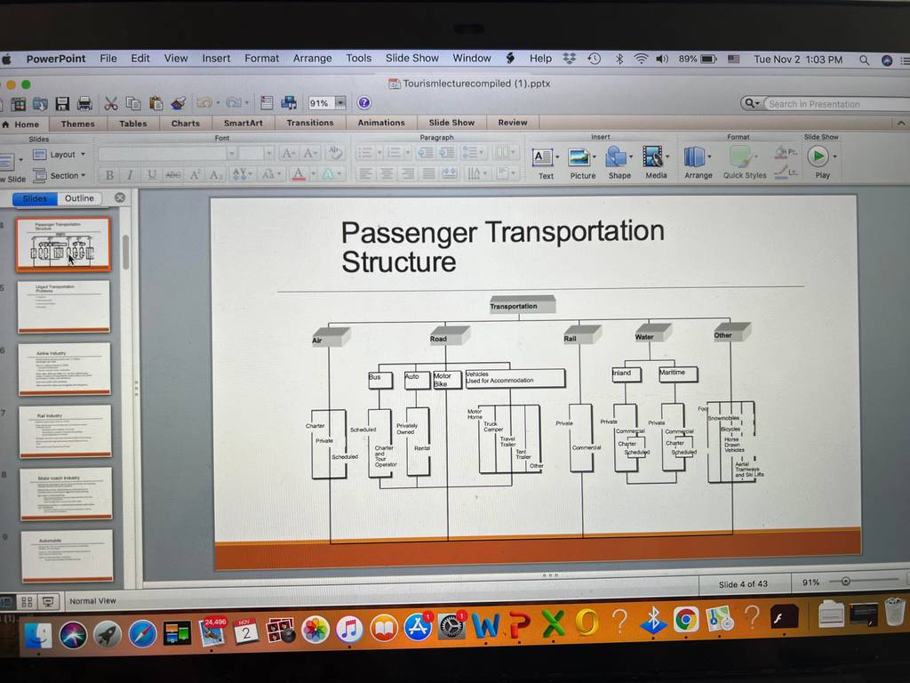The height and width of the screenshot is (683, 910).
Task: Collapse the ribbon with the chevron
Action: (900, 123)
